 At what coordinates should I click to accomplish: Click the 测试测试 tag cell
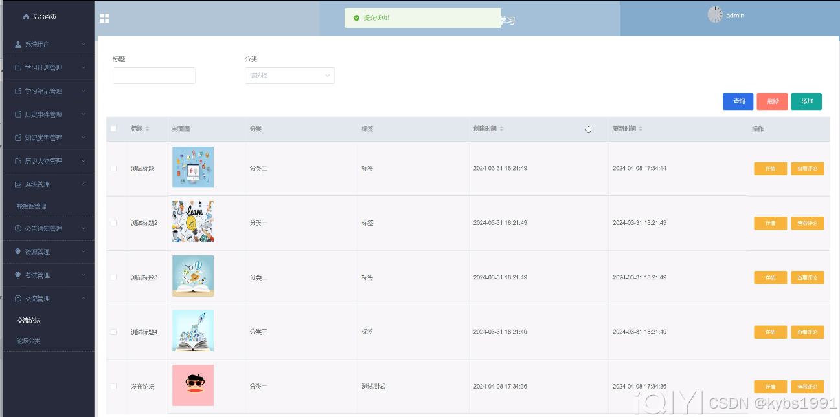pyautogui.click(x=373, y=387)
